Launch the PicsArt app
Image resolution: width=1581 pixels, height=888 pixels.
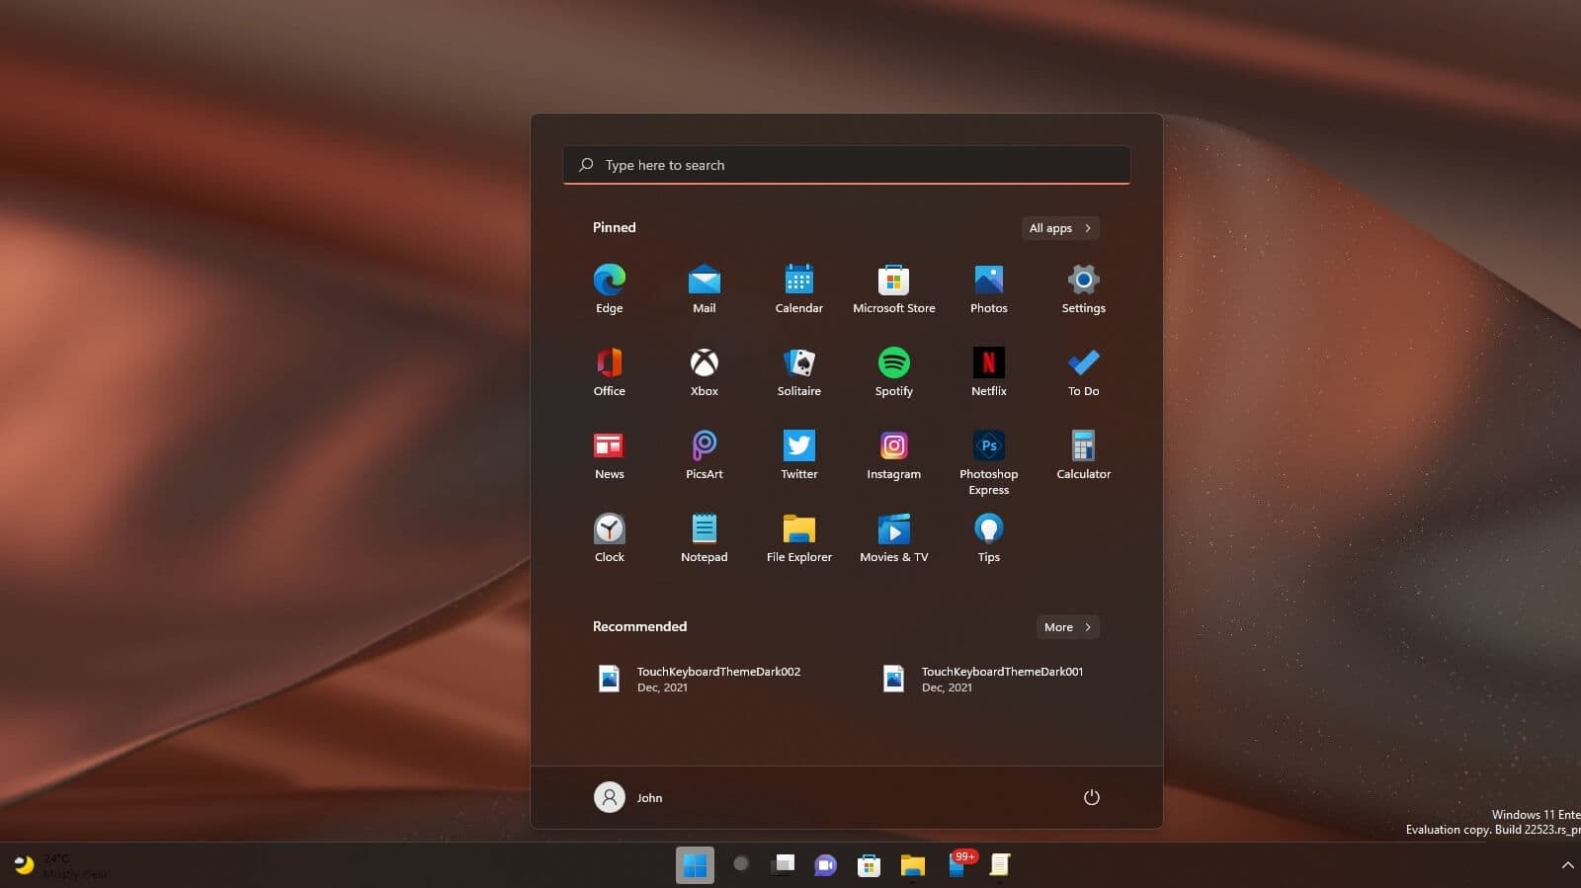(704, 454)
